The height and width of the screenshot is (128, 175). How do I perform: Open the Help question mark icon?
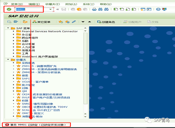pyautogui.click(x=158, y=9)
